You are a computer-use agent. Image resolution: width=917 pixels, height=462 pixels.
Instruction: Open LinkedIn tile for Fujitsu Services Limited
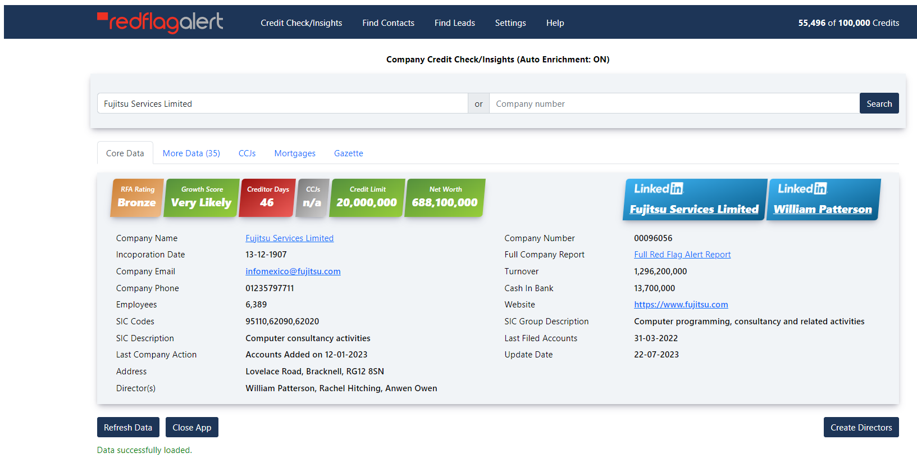(694, 200)
